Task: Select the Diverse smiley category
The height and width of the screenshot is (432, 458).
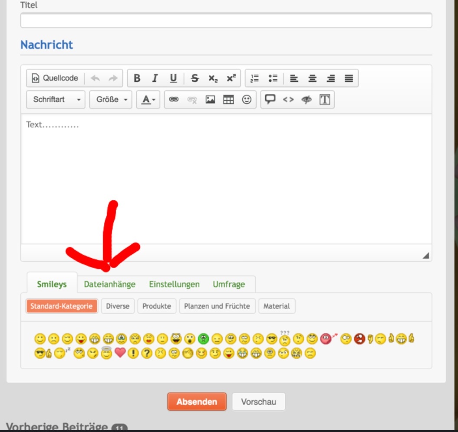Action: (x=118, y=306)
